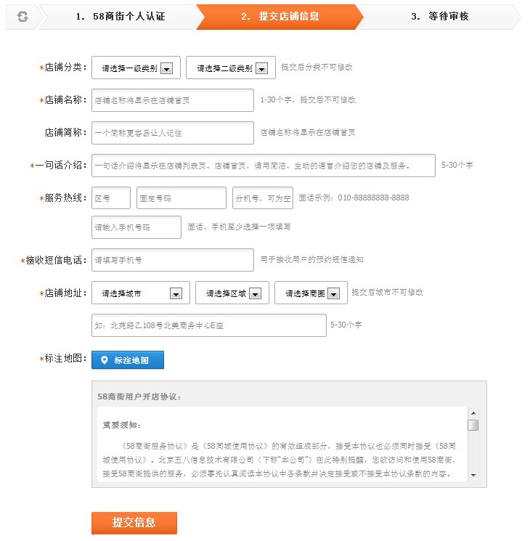Select step 2. 提交店铺信息 tab
The image size is (530, 541).
click(280, 17)
